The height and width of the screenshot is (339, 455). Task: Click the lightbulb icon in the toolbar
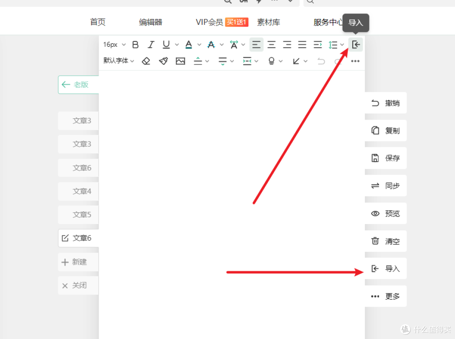point(271,61)
